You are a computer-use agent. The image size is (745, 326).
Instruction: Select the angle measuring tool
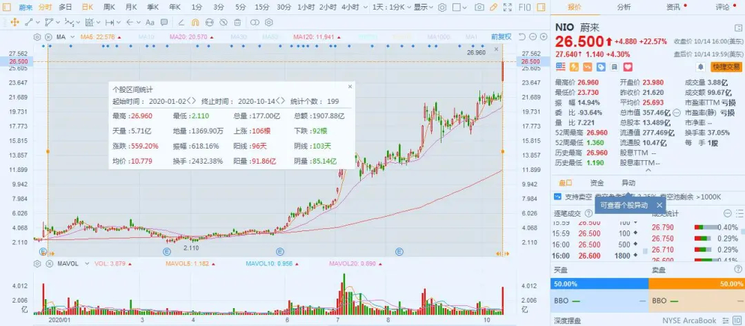(181, 22)
